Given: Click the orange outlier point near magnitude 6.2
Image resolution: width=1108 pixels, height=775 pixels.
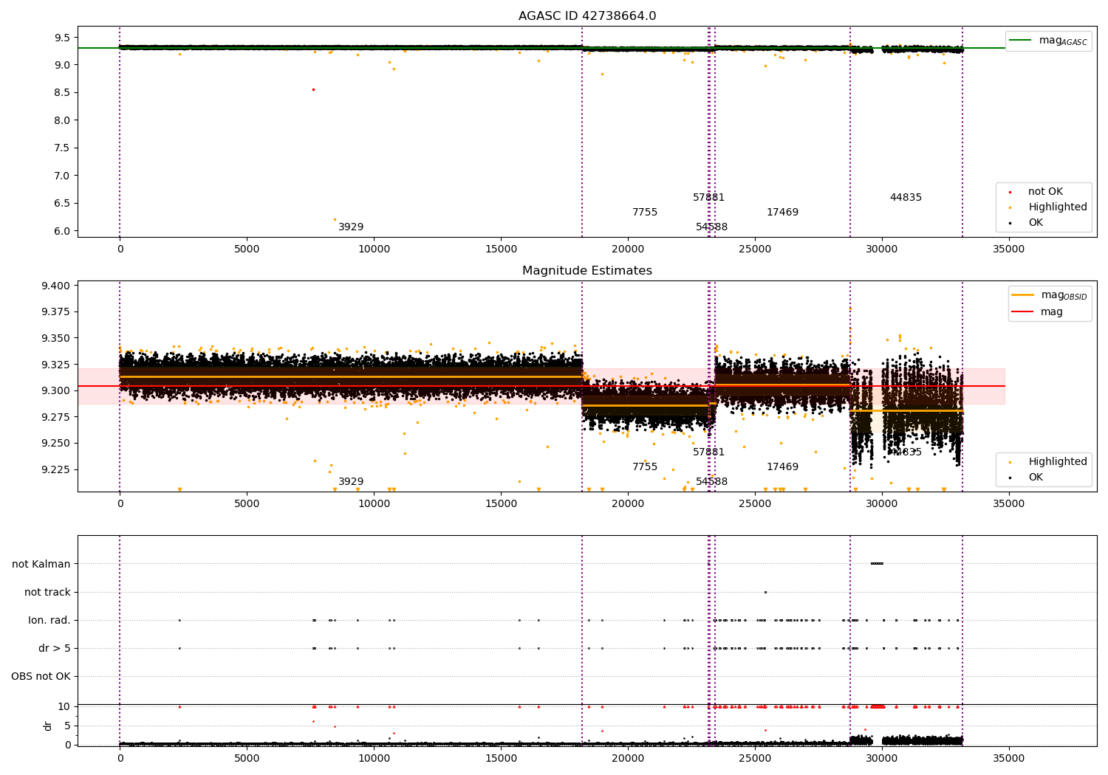Looking at the screenshot, I should [x=335, y=219].
